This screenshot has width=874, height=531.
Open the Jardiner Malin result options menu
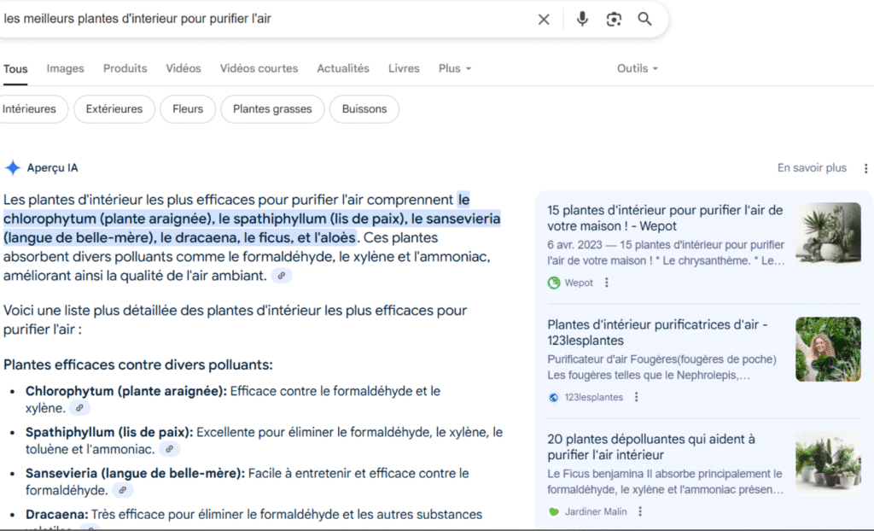tap(640, 511)
